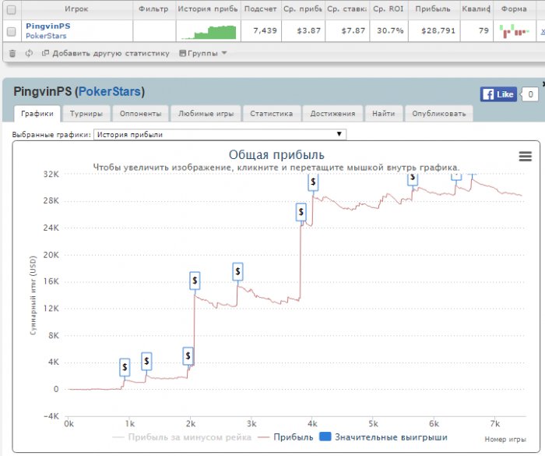545x456 pixels.
Task: Click the dollar marker near 17K before 3k games
Action: pos(237,271)
